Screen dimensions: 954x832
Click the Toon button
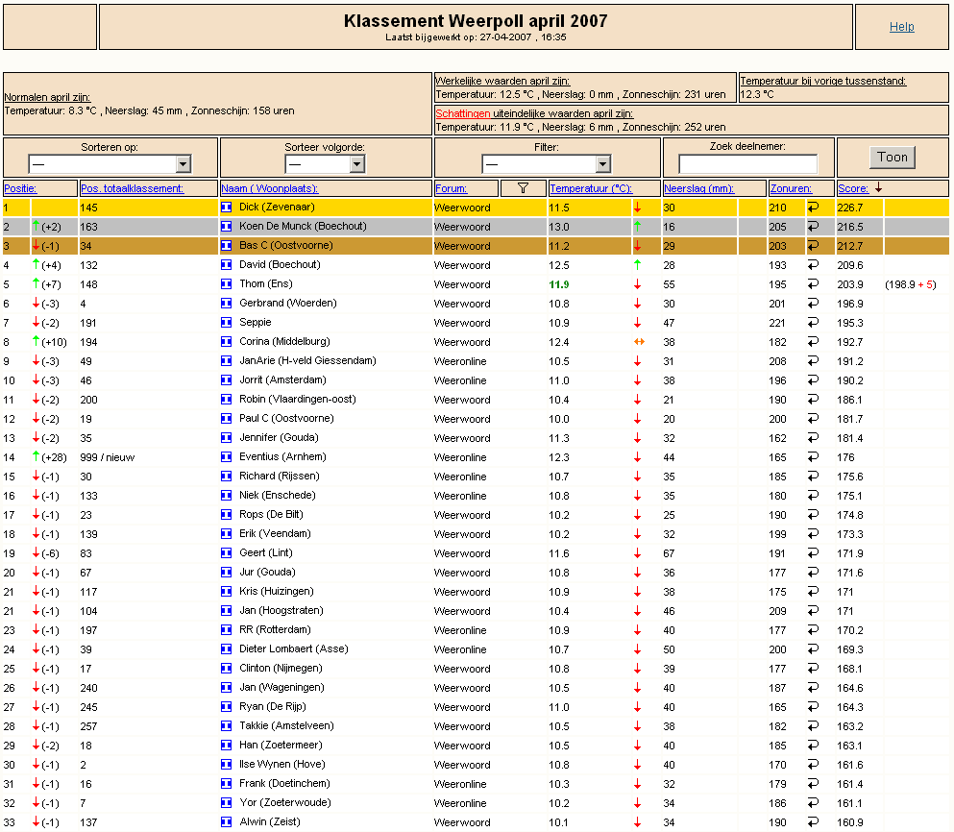[x=892, y=157]
